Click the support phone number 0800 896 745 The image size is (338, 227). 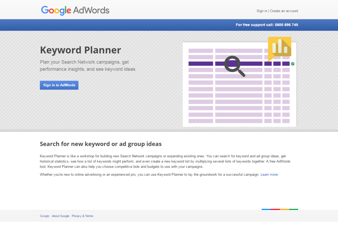286,25
